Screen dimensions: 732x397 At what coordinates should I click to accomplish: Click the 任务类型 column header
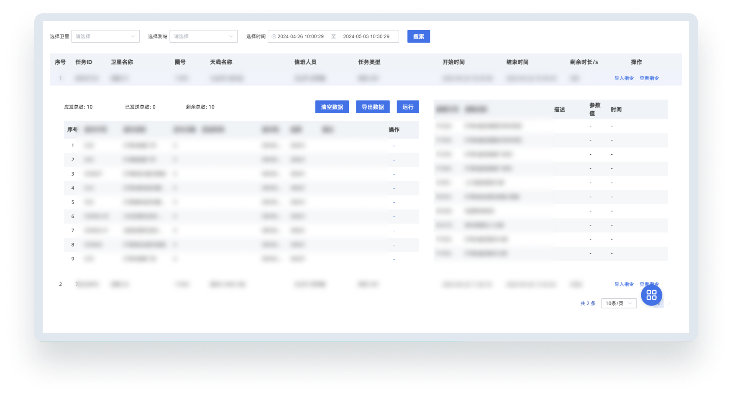[369, 62]
